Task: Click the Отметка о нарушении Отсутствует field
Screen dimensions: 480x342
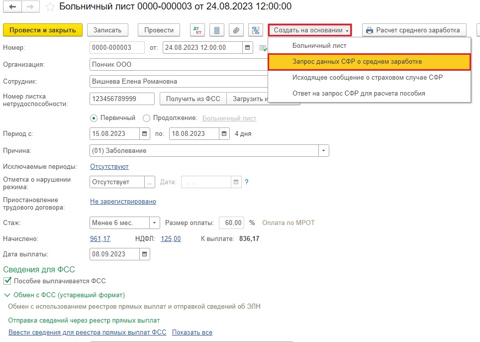Action: (x=117, y=182)
